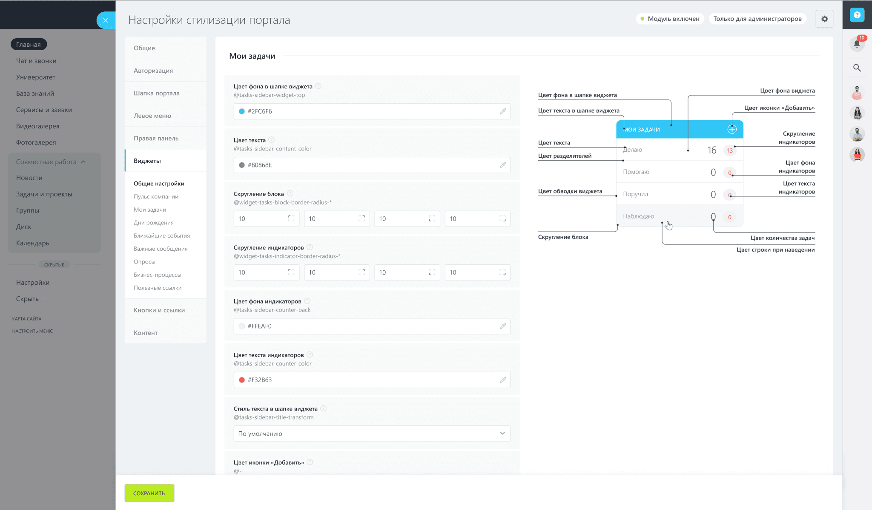
Task: Close the settings panel with X button
Action: 106,20
